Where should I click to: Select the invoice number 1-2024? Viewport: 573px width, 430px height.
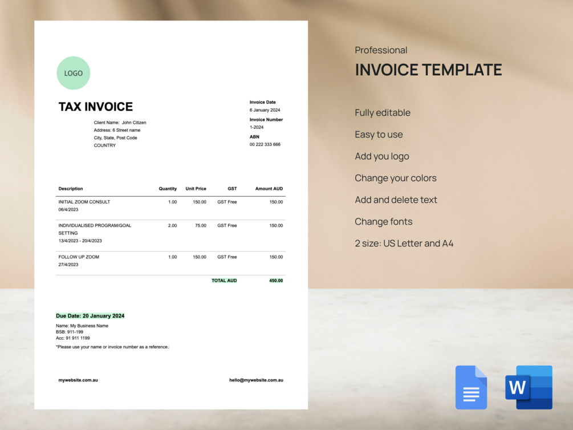click(x=255, y=127)
